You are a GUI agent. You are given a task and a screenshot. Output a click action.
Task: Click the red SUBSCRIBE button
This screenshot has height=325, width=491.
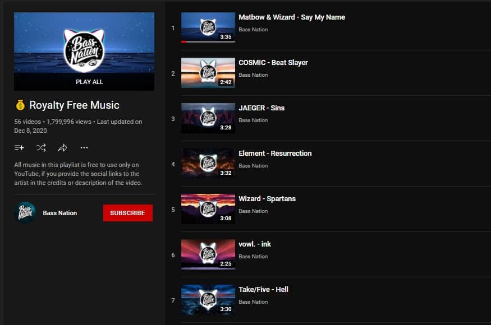click(x=128, y=213)
